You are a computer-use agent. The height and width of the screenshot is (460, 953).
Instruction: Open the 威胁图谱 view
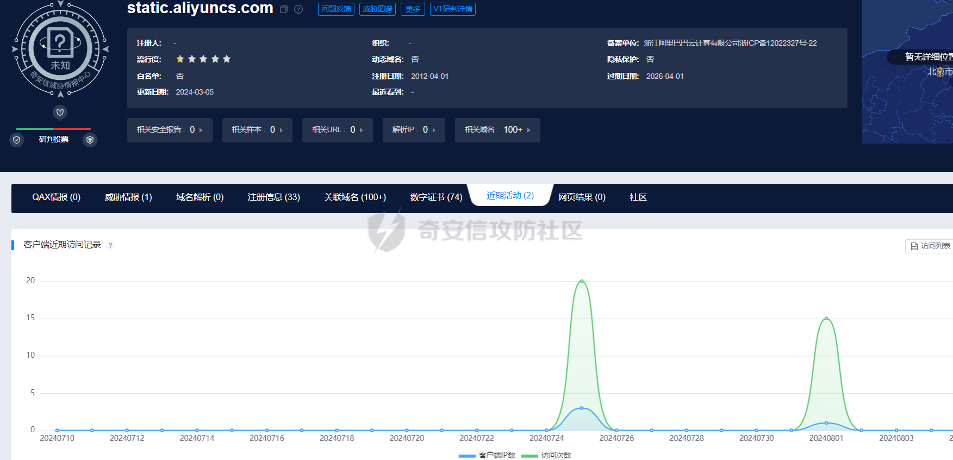[377, 9]
